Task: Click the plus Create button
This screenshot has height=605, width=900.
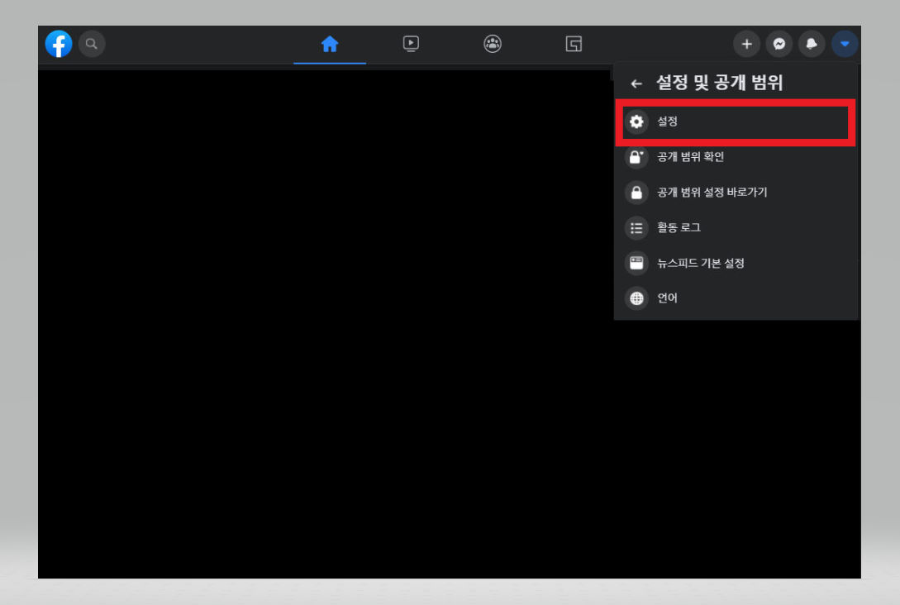Action: point(747,44)
